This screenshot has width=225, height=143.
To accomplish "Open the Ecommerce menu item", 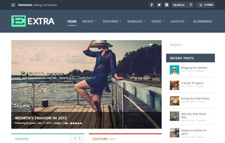I will (202, 21).
